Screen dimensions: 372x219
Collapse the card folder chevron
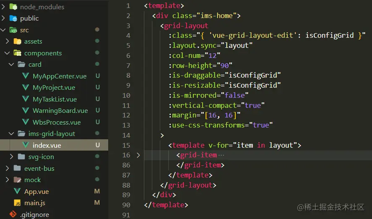click(11, 64)
